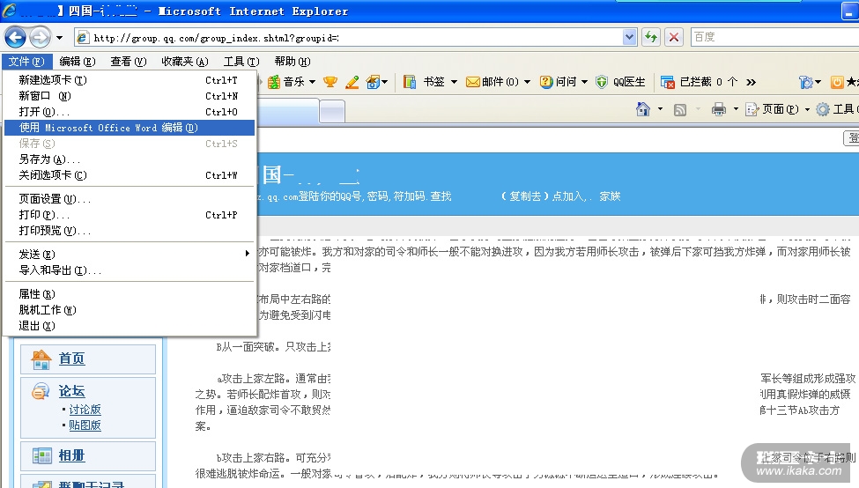
Task: Open the 讨论版 sub-link
Action: [x=85, y=410]
